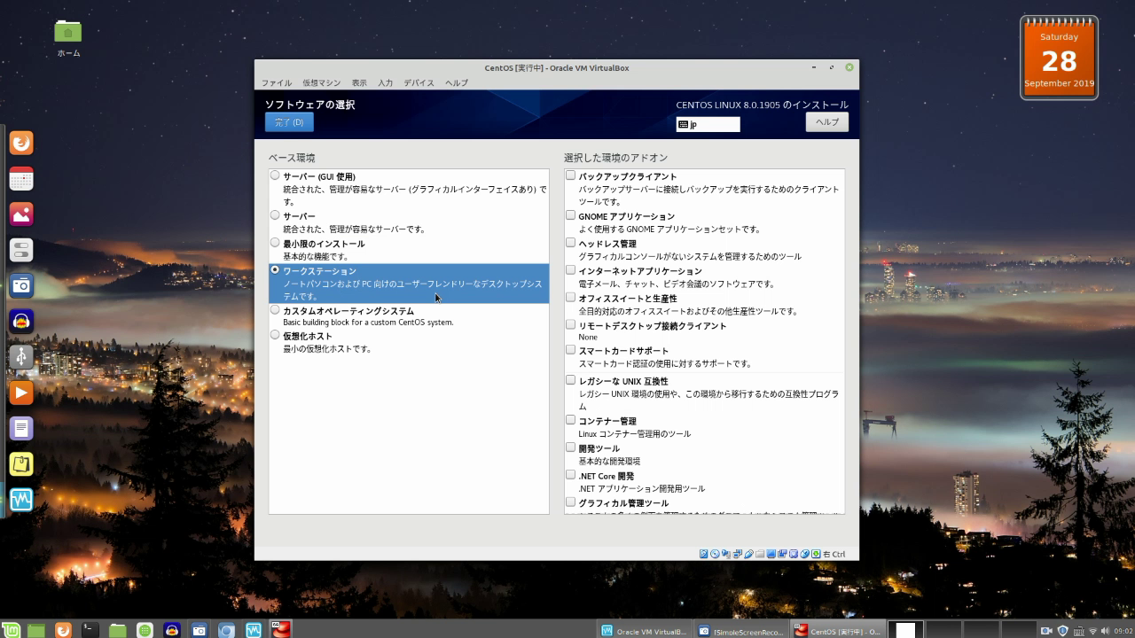The width and height of the screenshot is (1135, 638).
Task: Open the デバイス menu
Action: pos(419,82)
